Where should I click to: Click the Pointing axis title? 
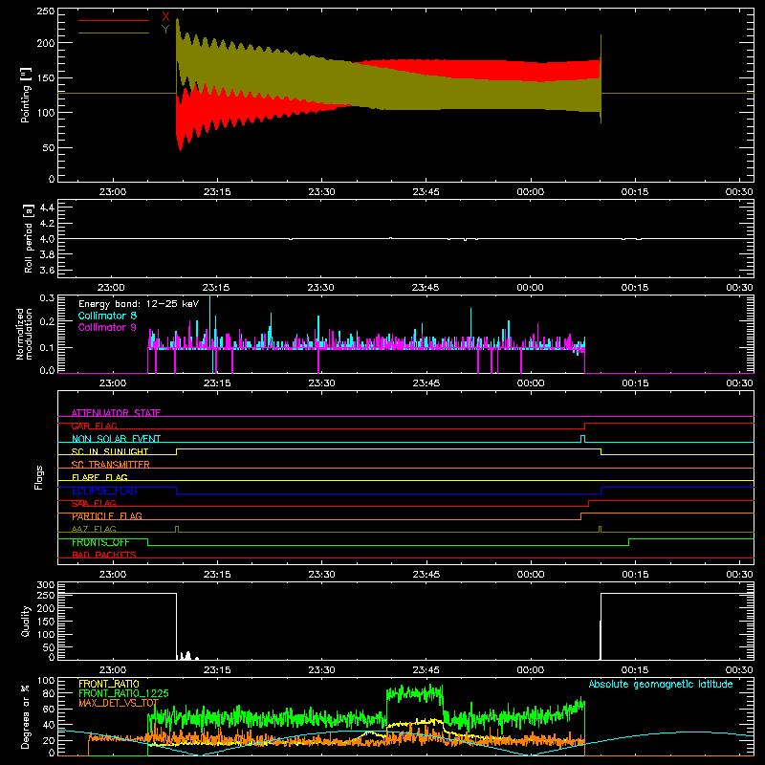click(26, 95)
